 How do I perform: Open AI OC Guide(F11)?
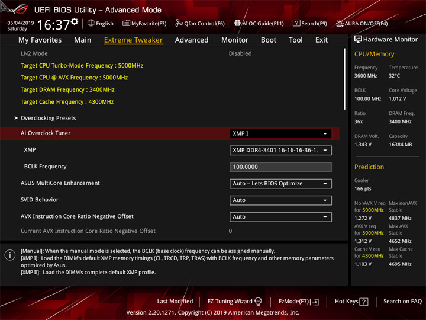tap(259, 23)
